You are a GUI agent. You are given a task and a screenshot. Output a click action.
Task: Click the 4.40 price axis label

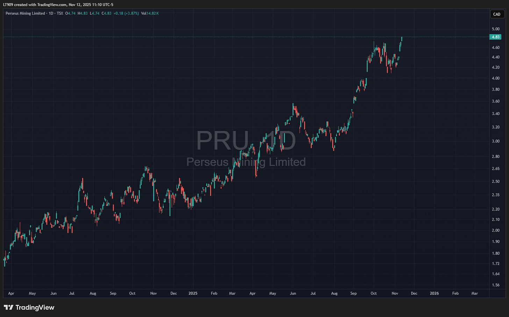pos(496,57)
